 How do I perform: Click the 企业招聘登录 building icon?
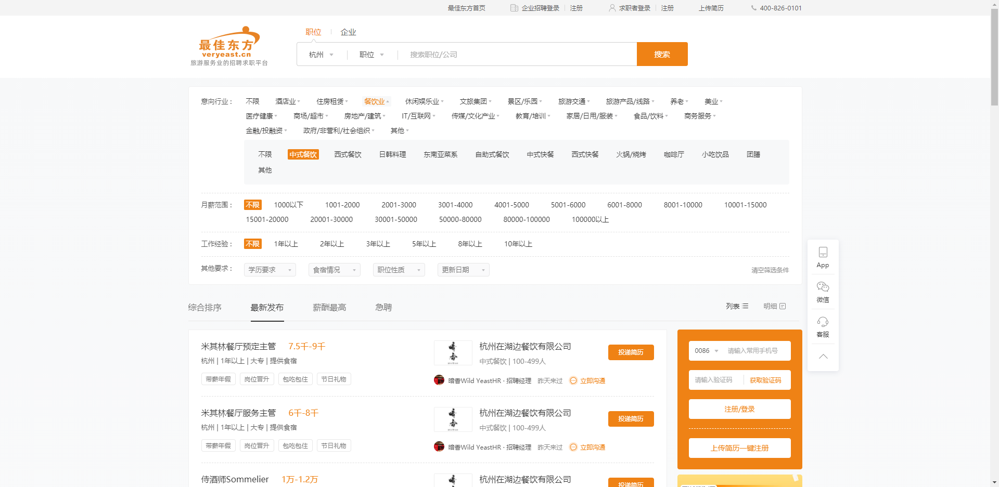click(514, 8)
